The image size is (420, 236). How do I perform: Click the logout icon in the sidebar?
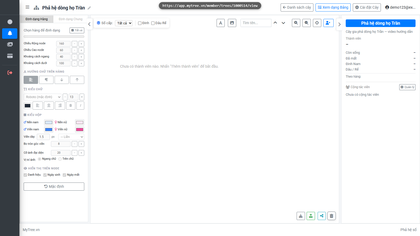click(10, 73)
